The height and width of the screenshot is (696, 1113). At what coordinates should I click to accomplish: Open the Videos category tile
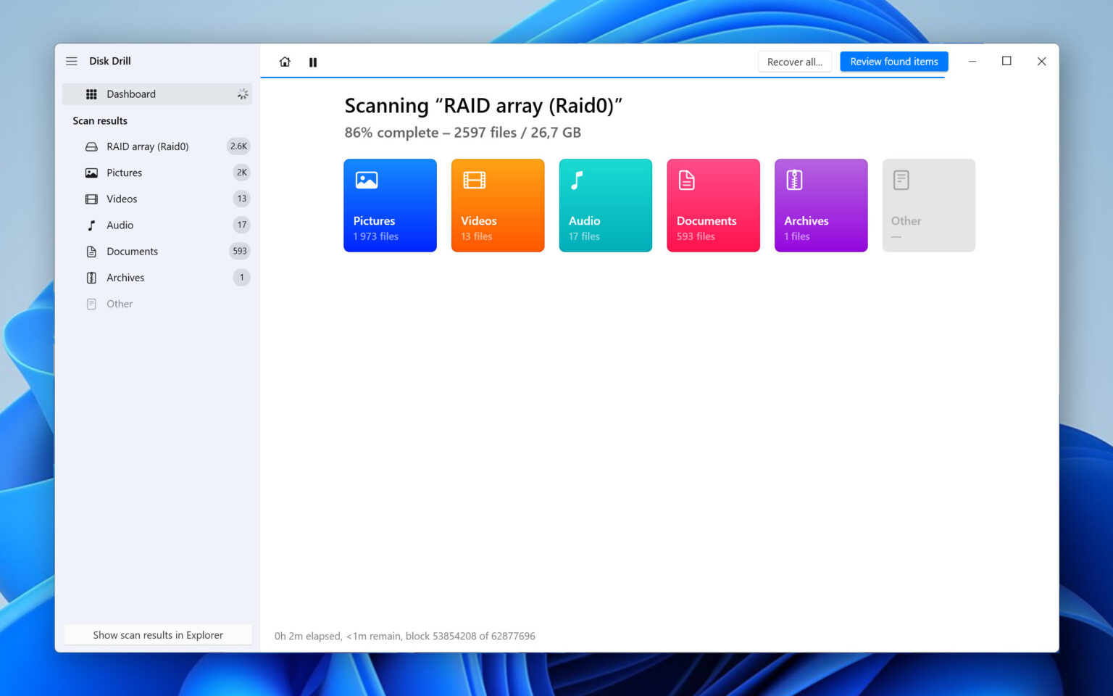(x=498, y=205)
